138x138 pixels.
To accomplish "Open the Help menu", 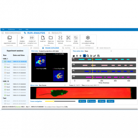I will (27, 29).
